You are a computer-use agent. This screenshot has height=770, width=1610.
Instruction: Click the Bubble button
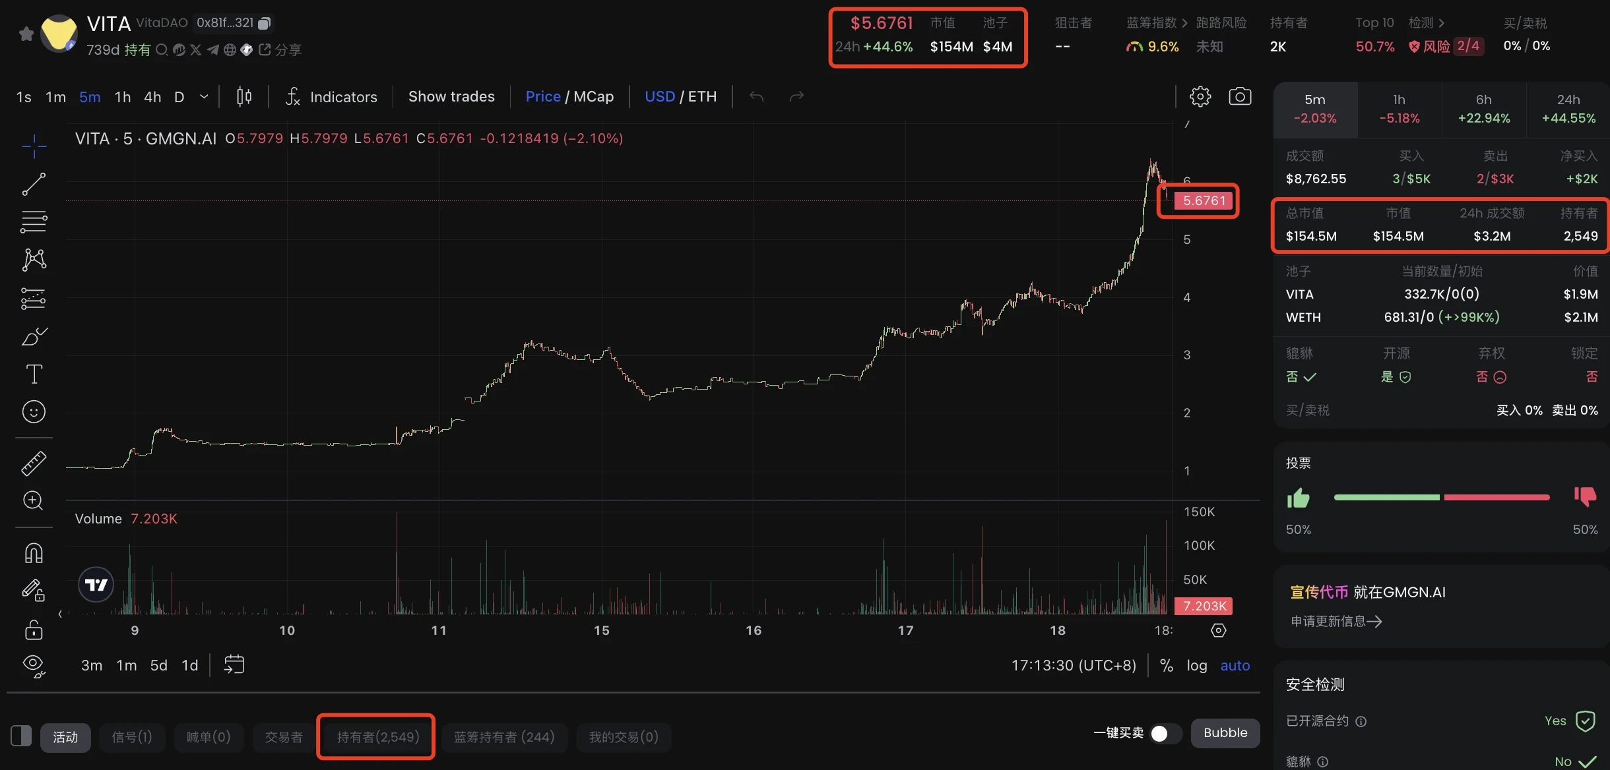point(1225,733)
